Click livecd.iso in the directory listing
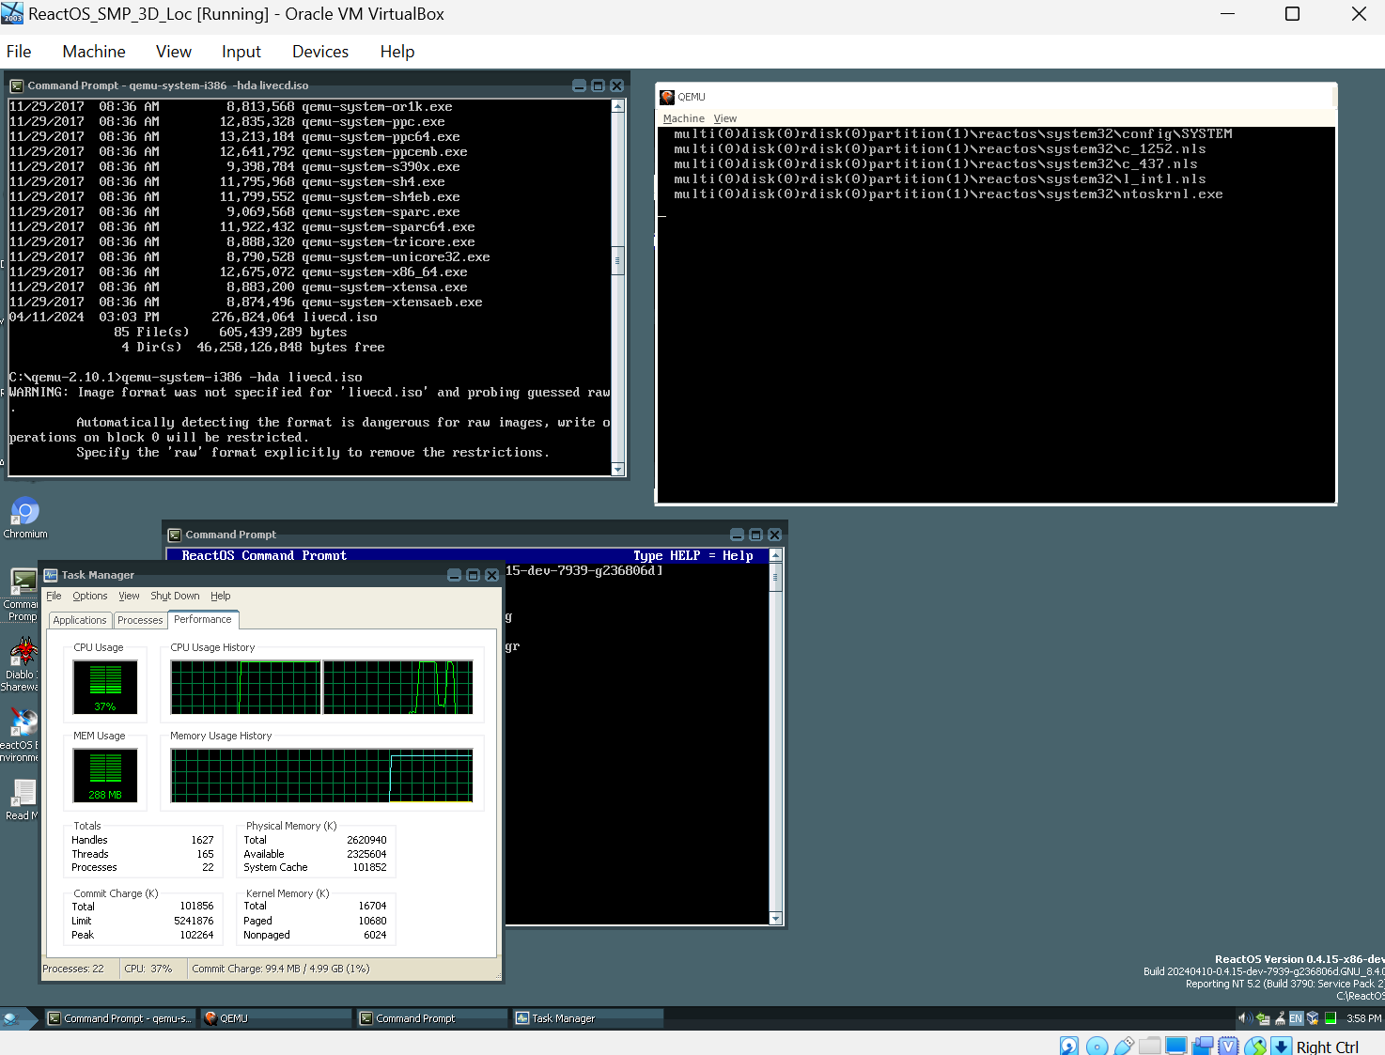This screenshot has width=1385, height=1055. tap(339, 318)
